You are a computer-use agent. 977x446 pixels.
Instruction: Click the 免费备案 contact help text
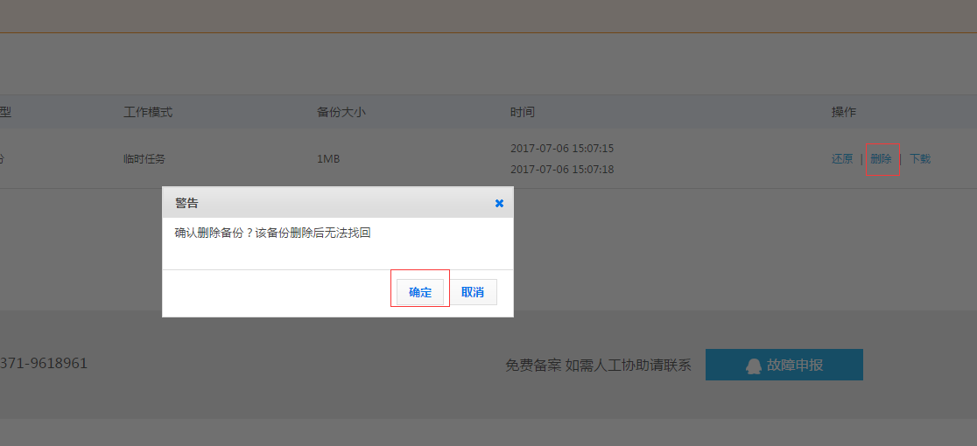(598, 366)
